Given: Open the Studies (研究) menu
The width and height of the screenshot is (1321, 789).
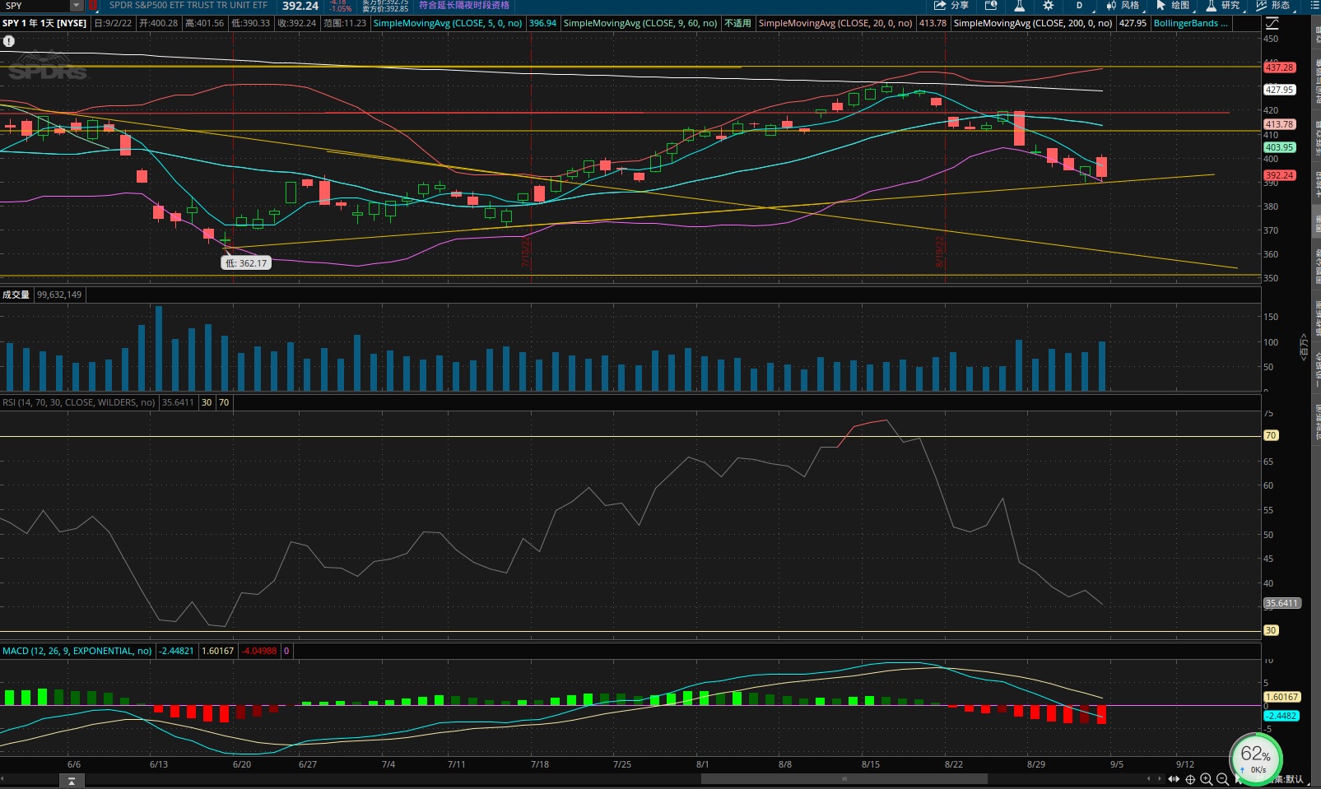Looking at the screenshot, I should (1223, 5).
